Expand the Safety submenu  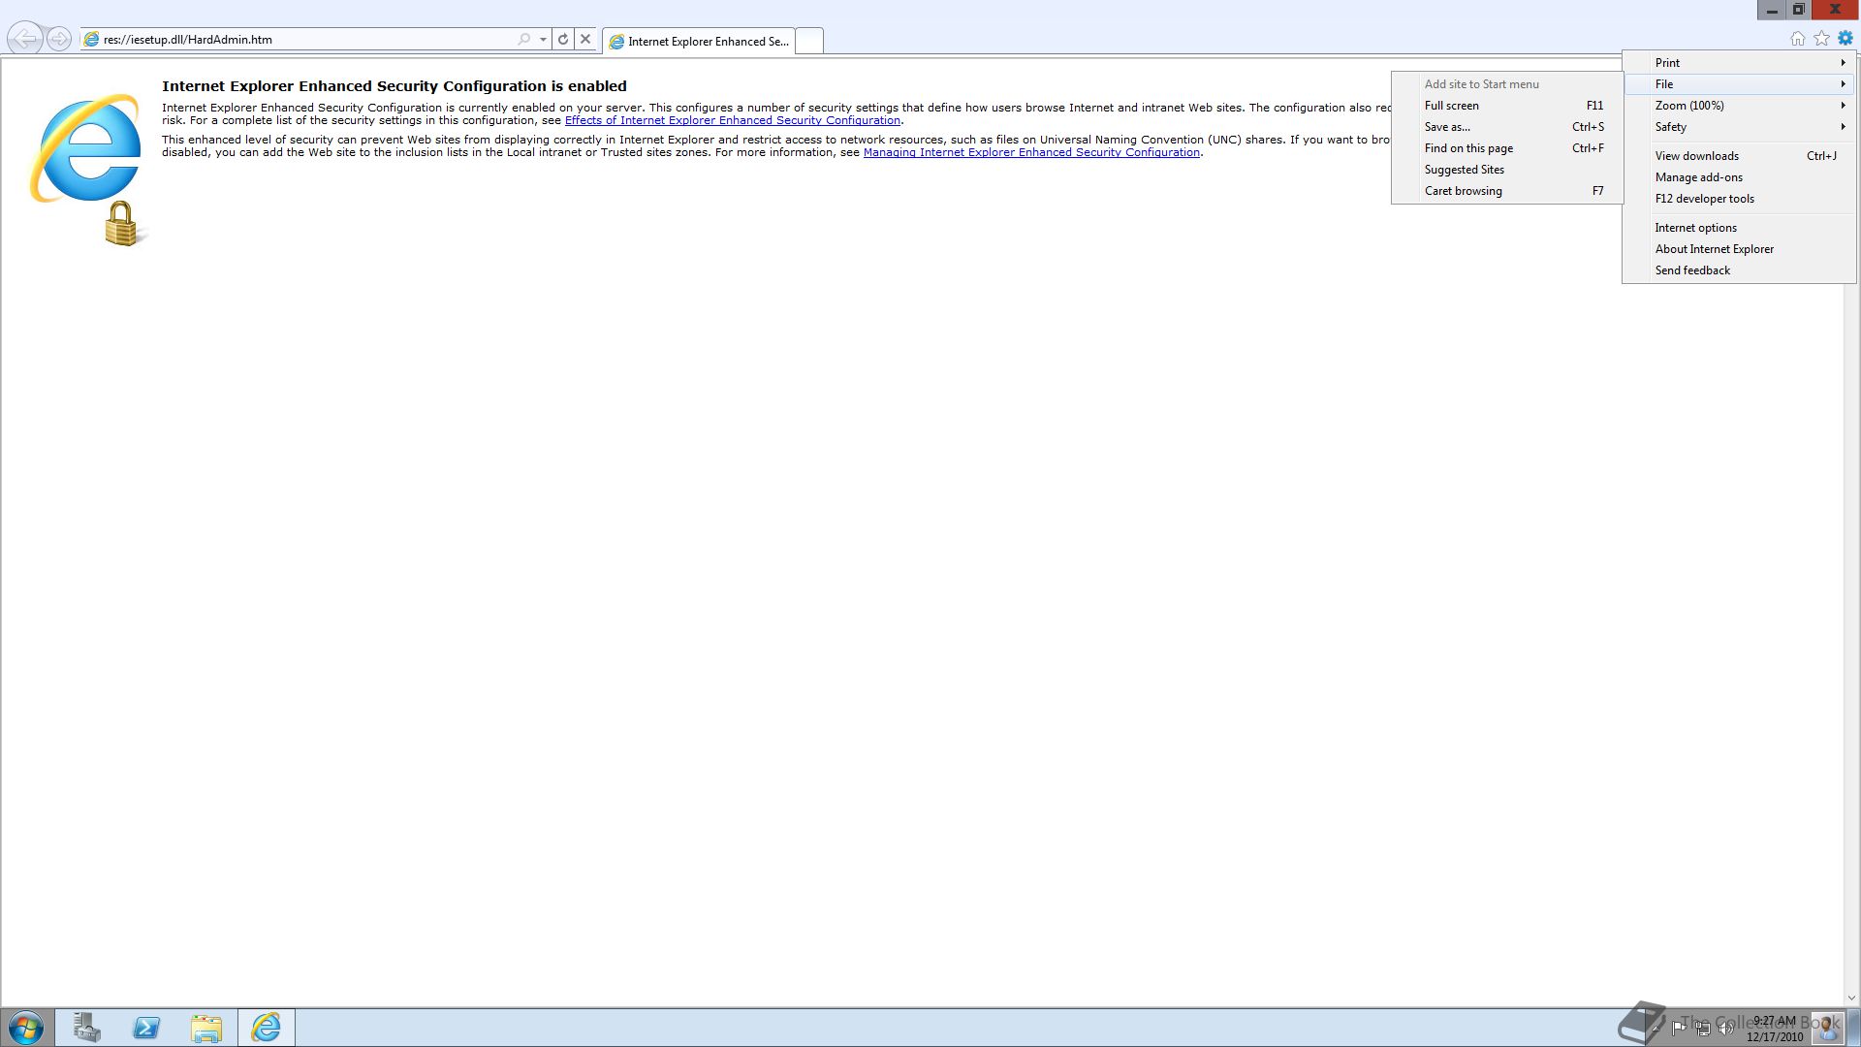click(1739, 127)
